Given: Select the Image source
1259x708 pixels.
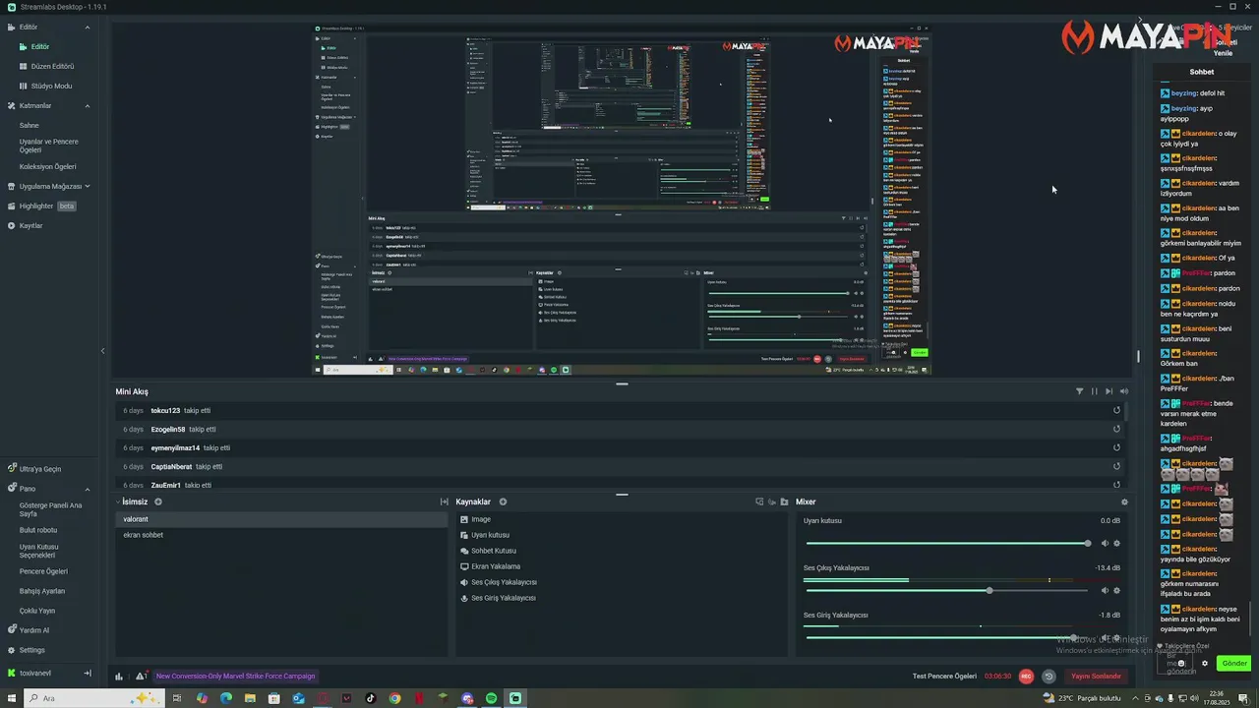Looking at the screenshot, I should 622,519.
